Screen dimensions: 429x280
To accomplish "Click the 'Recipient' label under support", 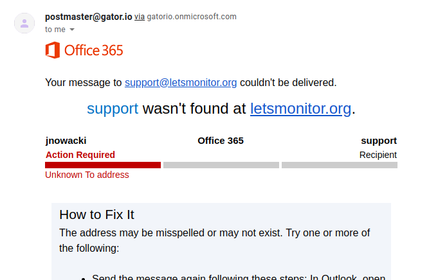I will tap(378, 155).
